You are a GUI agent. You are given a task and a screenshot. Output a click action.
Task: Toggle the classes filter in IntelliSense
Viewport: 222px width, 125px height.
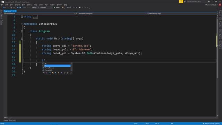[x=52, y=73]
